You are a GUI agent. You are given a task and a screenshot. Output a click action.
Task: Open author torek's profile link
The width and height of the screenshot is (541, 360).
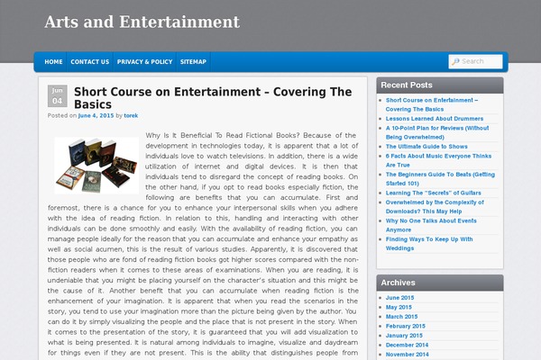[131, 116]
